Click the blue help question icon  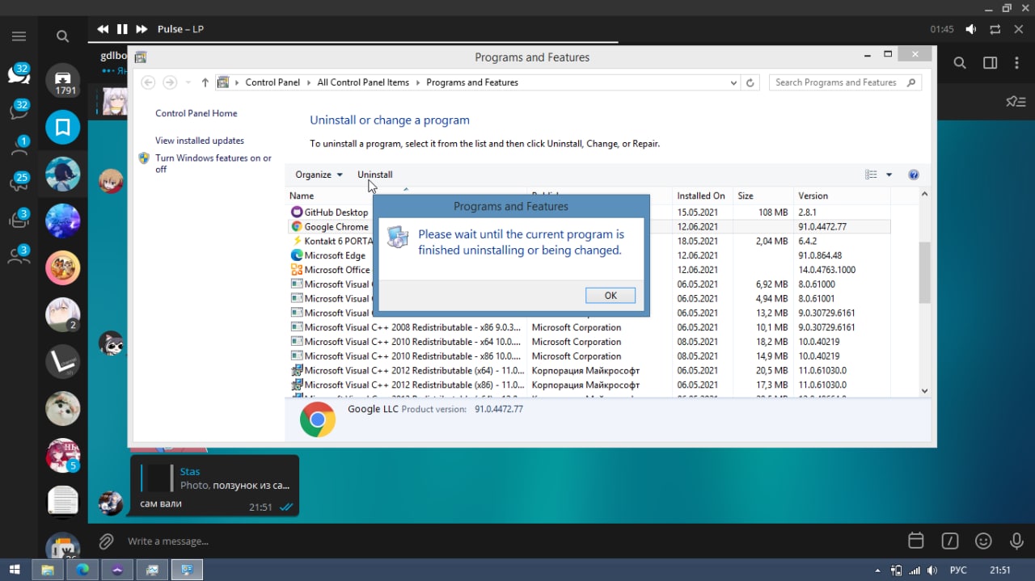click(x=914, y=175)
